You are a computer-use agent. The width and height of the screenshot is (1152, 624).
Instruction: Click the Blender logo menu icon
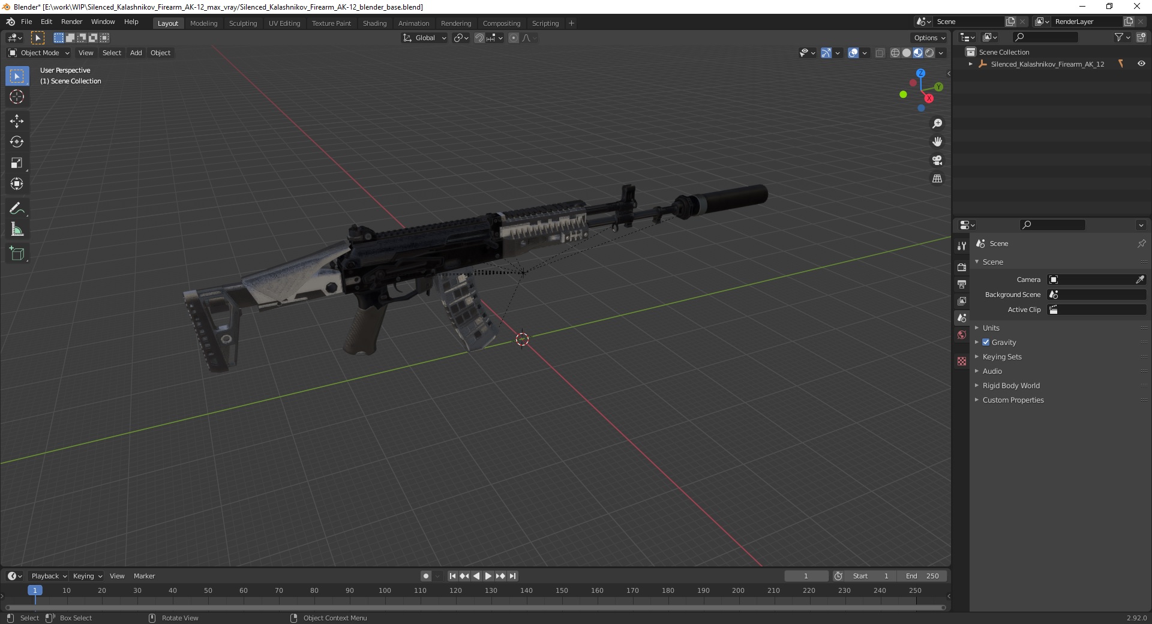coord(11,22)
